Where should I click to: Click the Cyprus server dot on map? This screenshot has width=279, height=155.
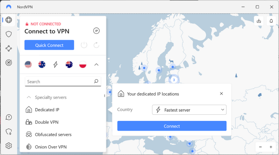click(190, 144)
